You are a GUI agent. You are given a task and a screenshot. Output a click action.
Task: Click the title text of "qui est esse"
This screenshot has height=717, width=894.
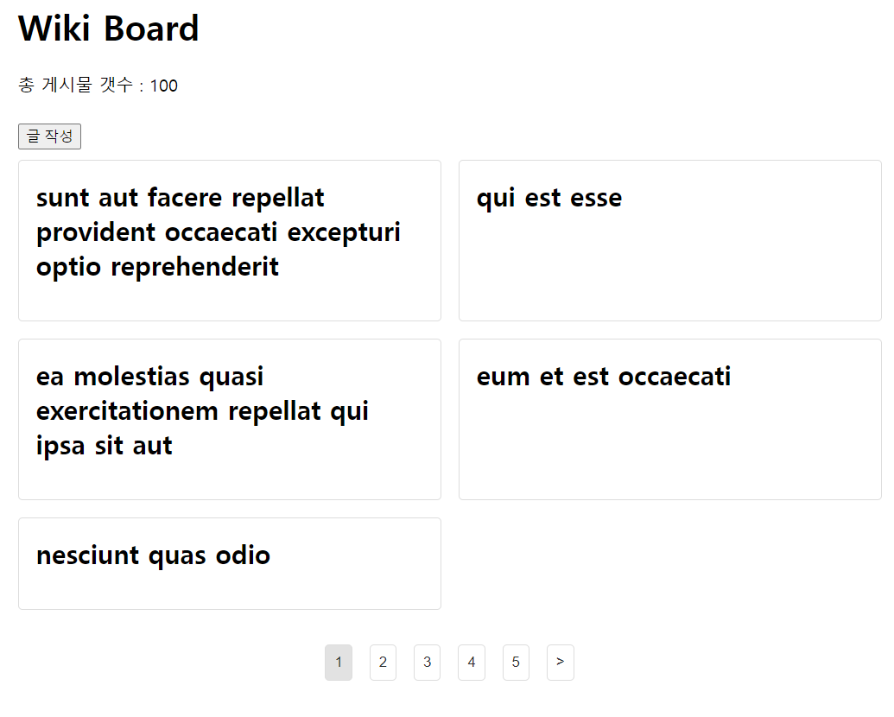point(548,197)
